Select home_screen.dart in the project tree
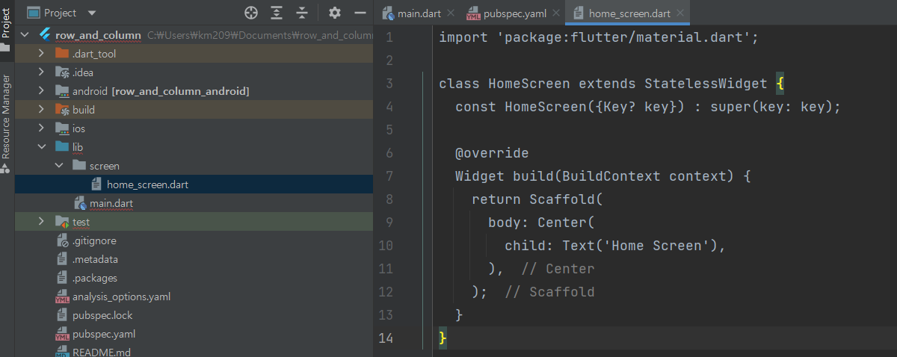The width and height of the screenshot is (897, 357). (x=147, y=184)
